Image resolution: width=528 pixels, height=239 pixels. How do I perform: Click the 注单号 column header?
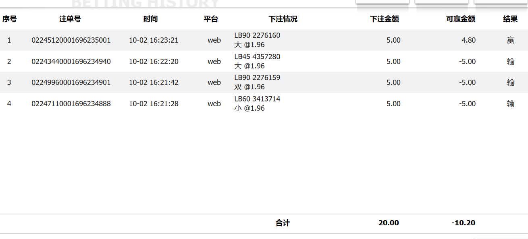[70, 19]
